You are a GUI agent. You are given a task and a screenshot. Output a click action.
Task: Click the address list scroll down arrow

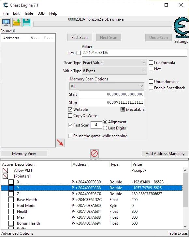185,227
